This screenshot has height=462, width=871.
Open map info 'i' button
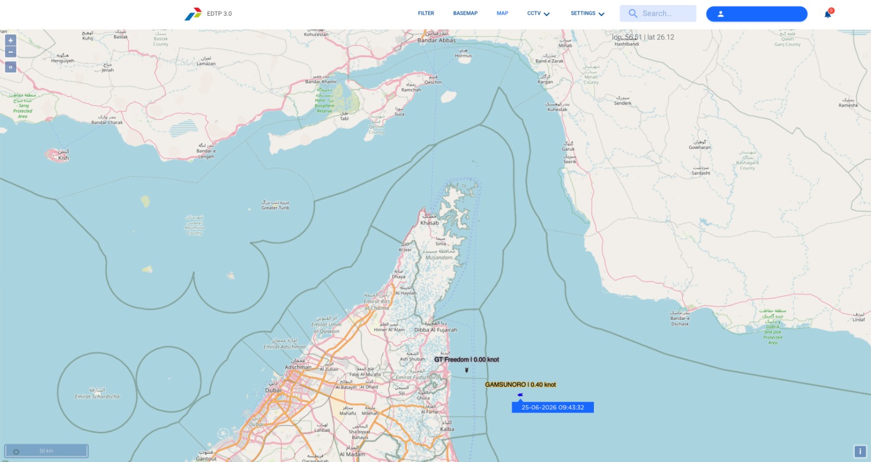860,451
